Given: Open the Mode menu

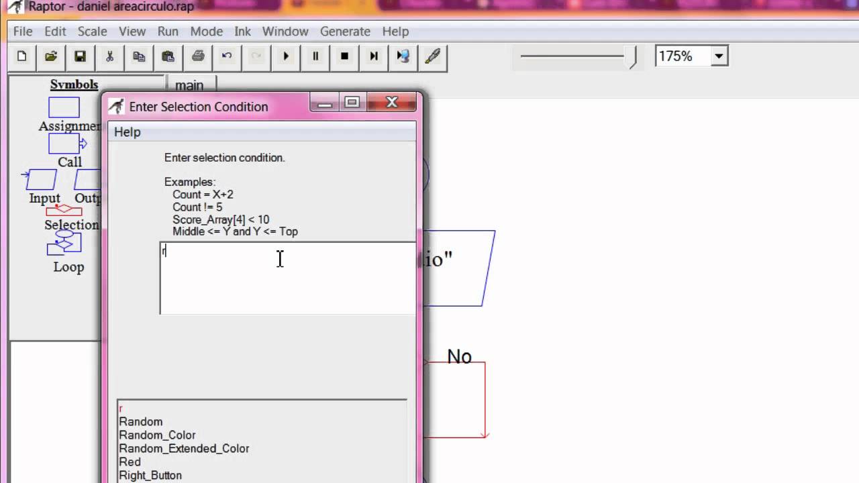Looking at the screenshot, I should [x=206, y=32].
